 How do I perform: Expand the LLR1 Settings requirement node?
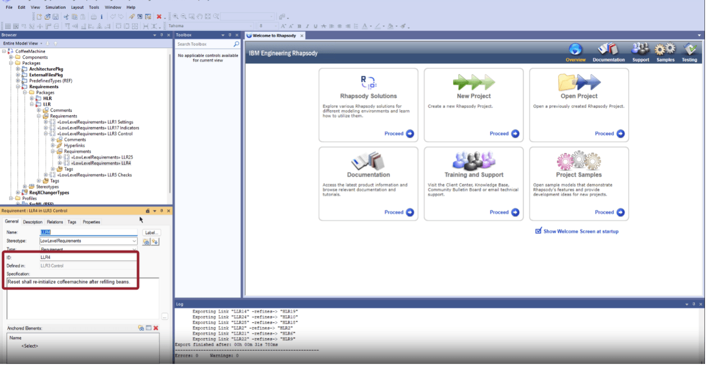pos(46,122)
